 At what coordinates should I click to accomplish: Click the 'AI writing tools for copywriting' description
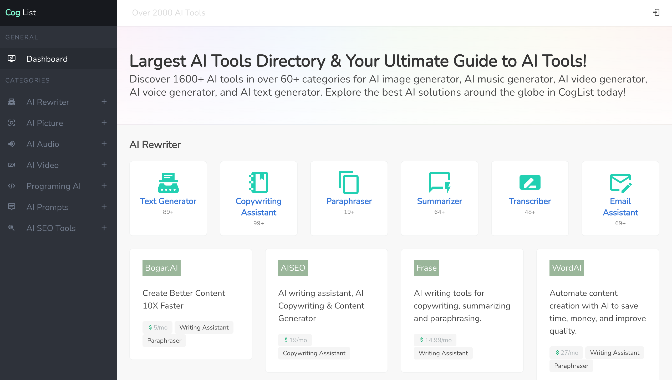pos(462,306)
